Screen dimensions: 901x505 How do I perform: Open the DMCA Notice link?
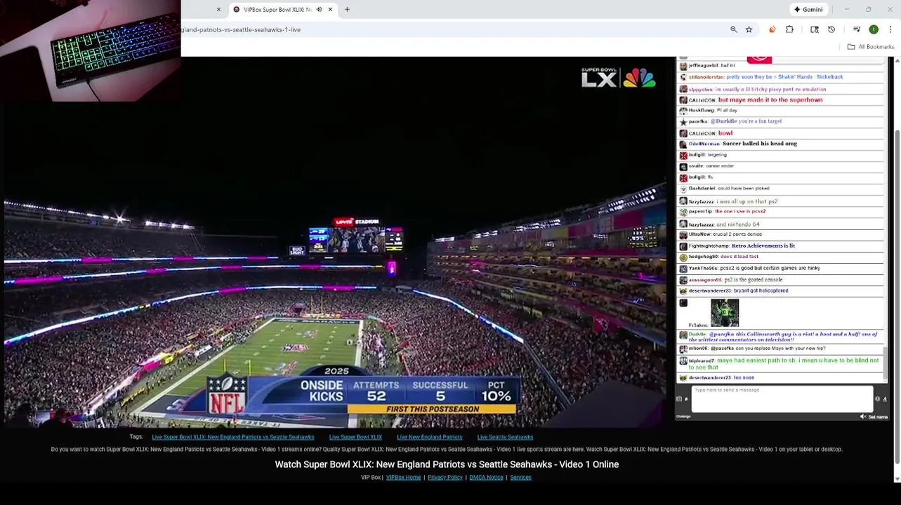point(486,477)
